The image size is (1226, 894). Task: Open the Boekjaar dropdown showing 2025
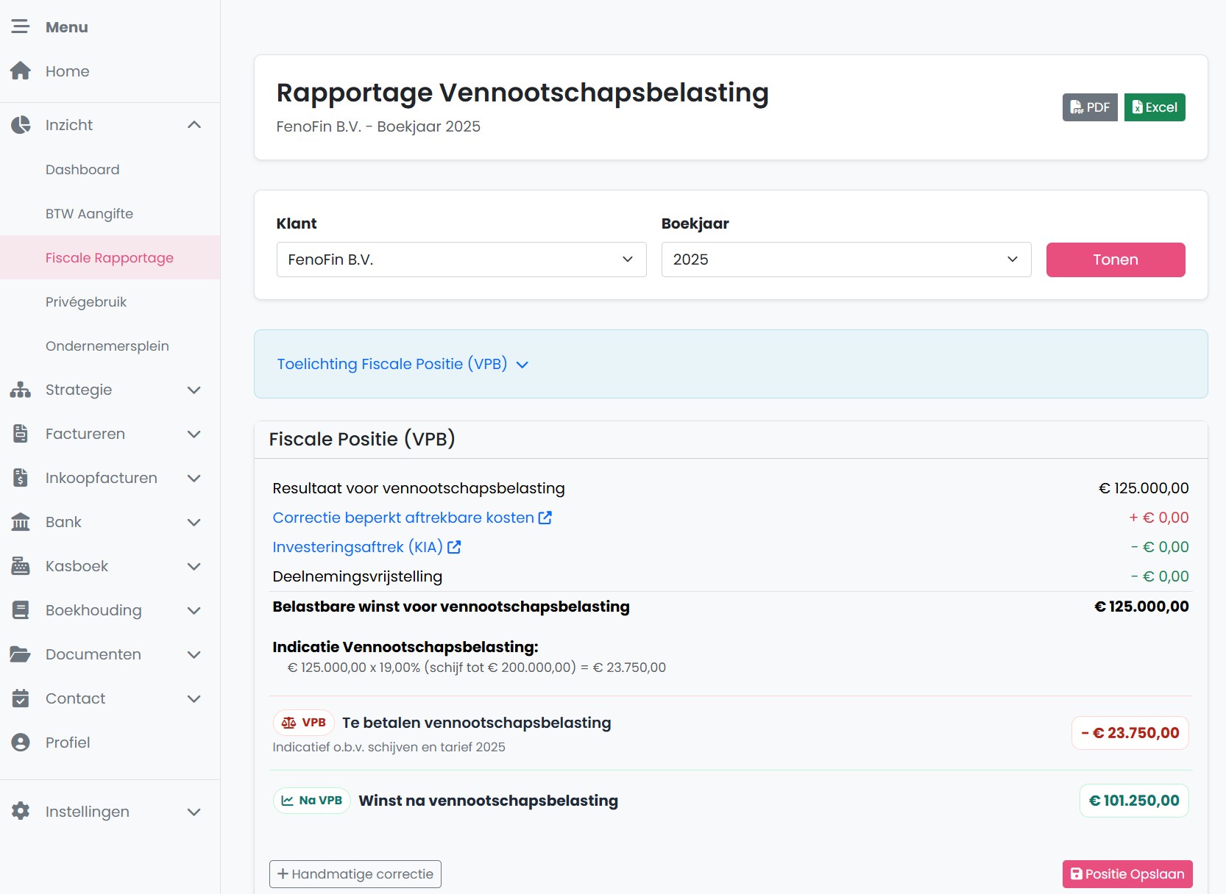pos(846,260)
